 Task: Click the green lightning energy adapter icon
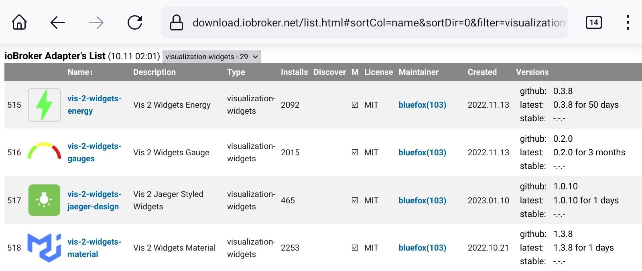pyautogui.click(x=44, y=105)
